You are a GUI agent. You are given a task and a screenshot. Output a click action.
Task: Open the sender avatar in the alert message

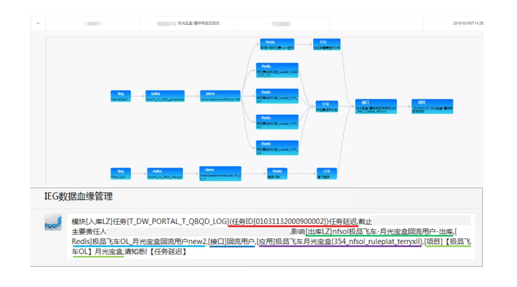click(53, 222)
